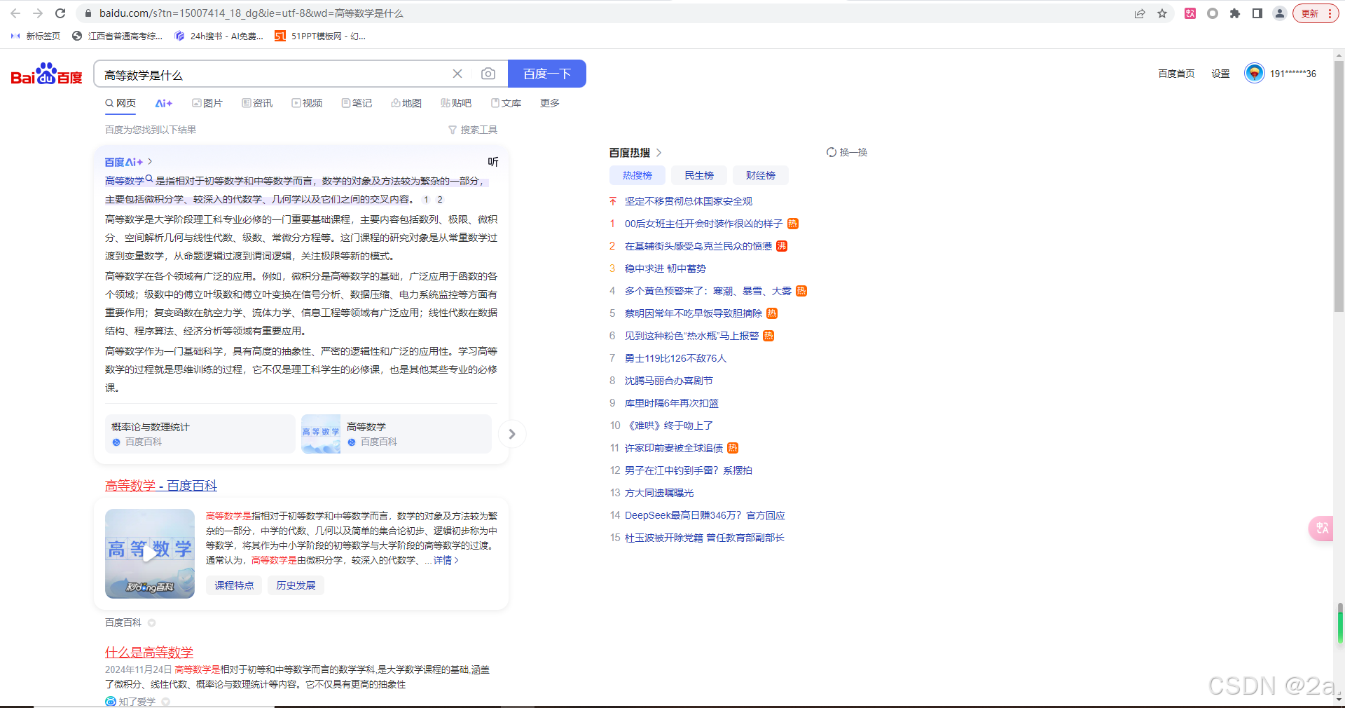Open 设置 menu link
This screenshot has width=1345, height=708.
tap(1221, 74)
